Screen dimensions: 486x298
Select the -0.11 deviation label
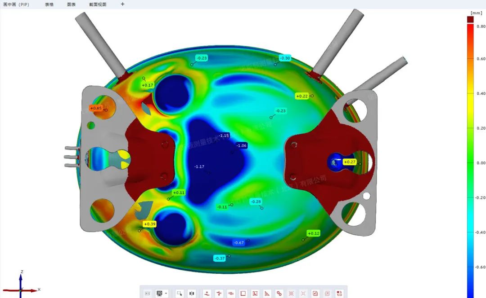pyautogui.click(x=222, y=207)
